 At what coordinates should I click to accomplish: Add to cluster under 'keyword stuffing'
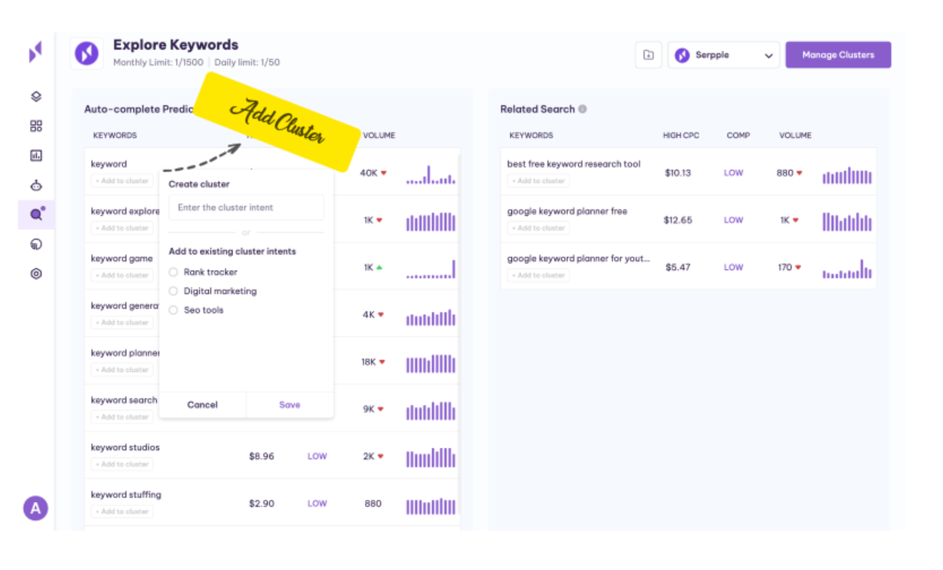(x=122, y=512)
